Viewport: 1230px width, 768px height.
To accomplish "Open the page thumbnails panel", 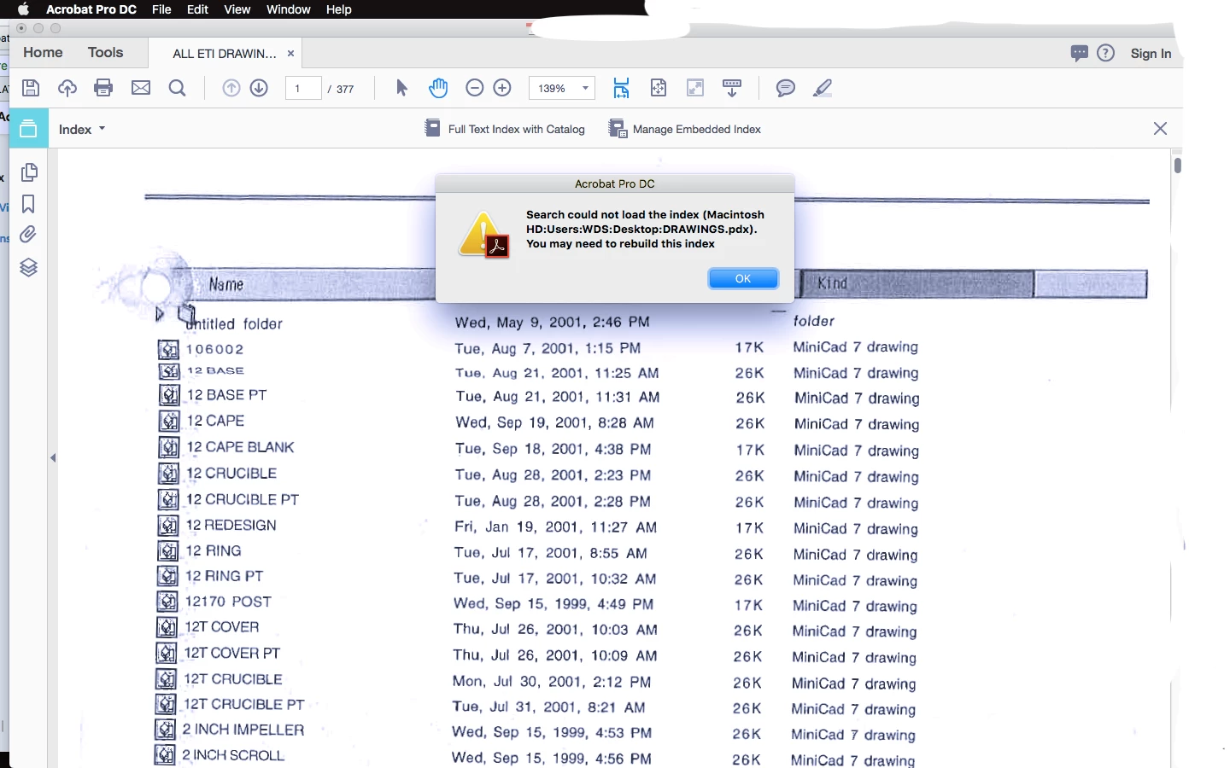I will 29,172.
